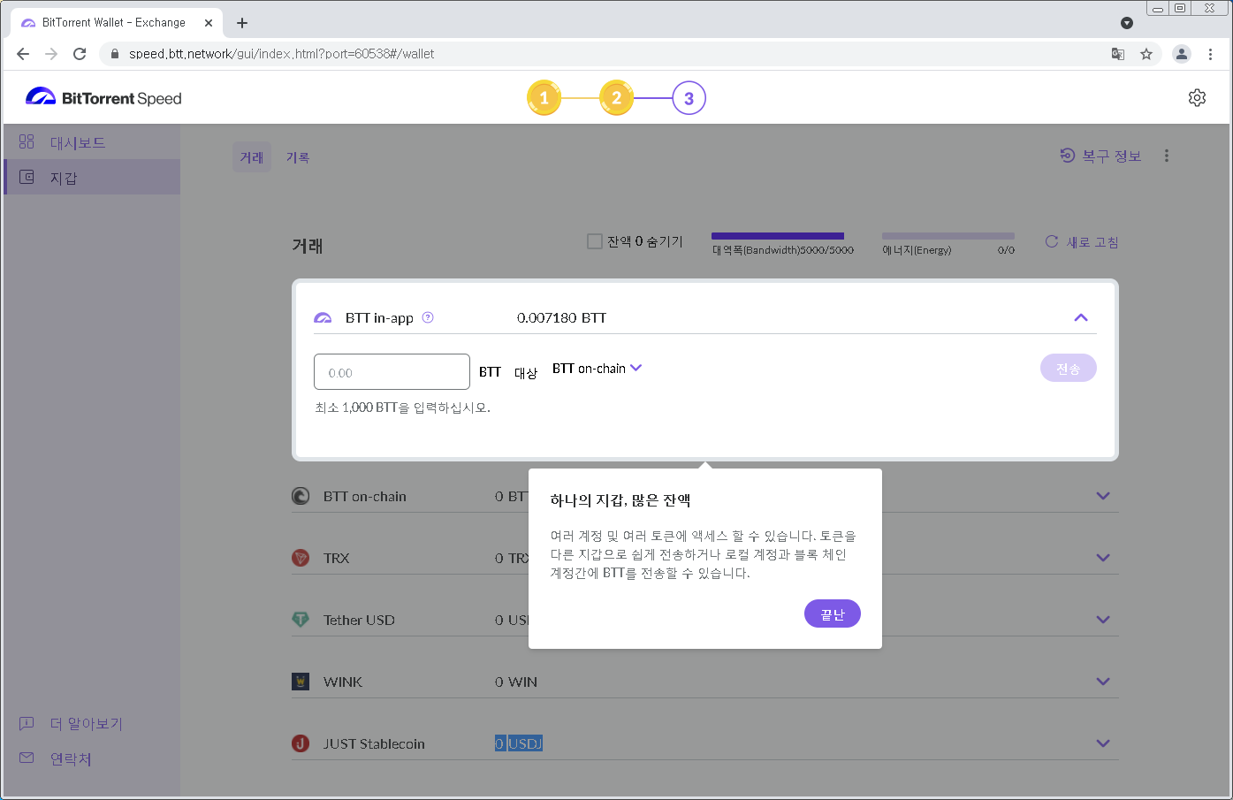Click the Tether USD token icon
The width and height of the screenshot is (1233, 800).
click(301, 620)
